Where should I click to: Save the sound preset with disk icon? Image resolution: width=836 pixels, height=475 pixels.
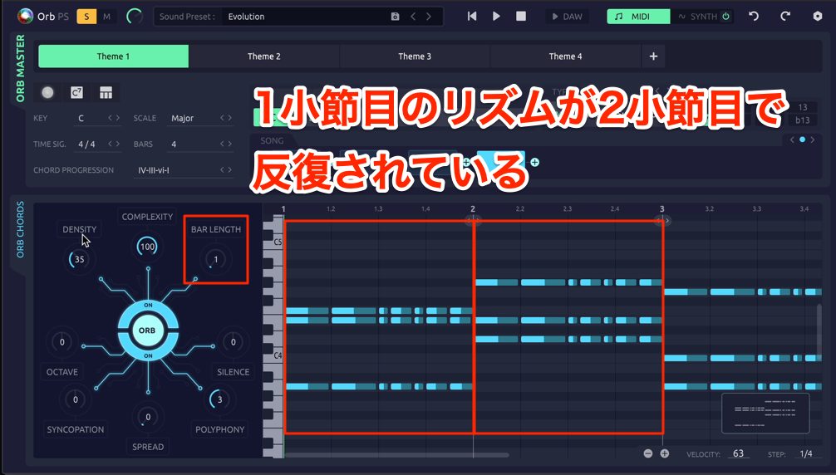[x=395, y=17]
